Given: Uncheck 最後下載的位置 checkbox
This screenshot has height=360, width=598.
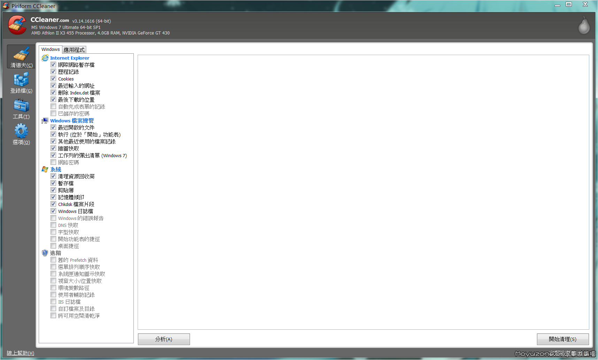Looking at the screenshot, I should (x=53, y=99).
